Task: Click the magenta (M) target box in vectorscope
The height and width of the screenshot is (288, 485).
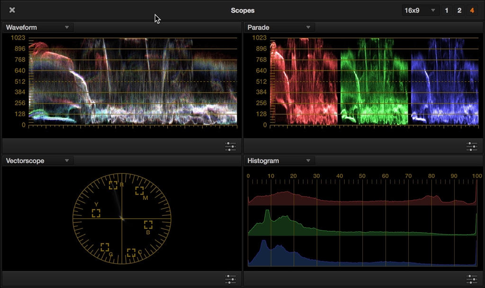Action: pos(139,191)
